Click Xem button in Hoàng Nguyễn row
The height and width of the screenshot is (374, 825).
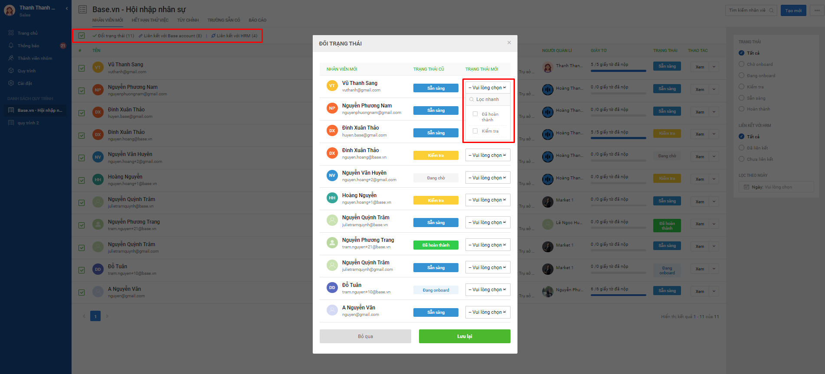coord(700,179)
